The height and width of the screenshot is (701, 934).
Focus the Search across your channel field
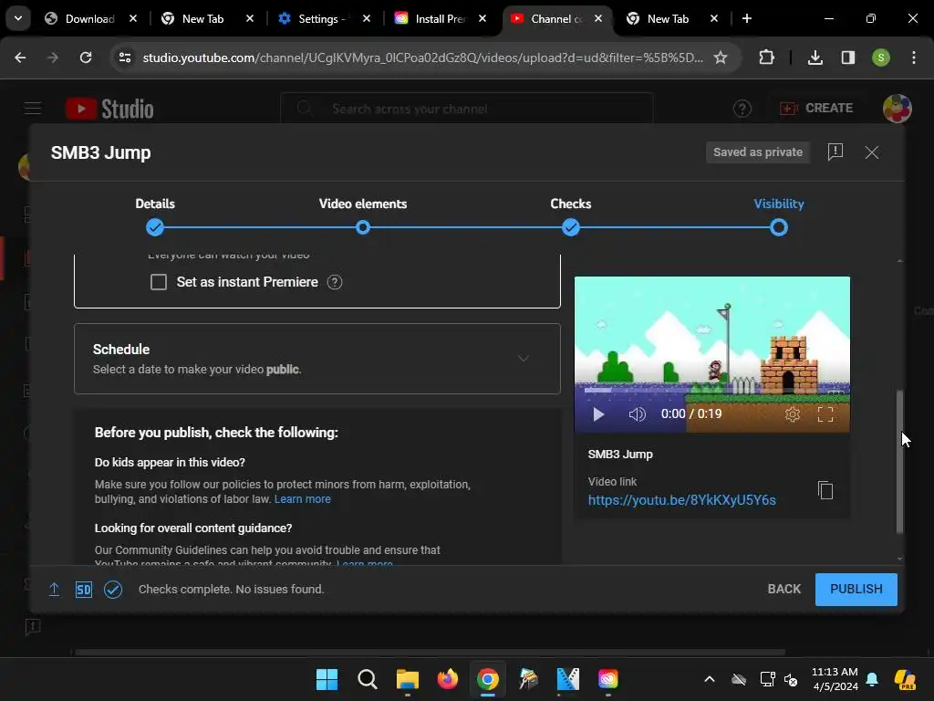[467, 109]
